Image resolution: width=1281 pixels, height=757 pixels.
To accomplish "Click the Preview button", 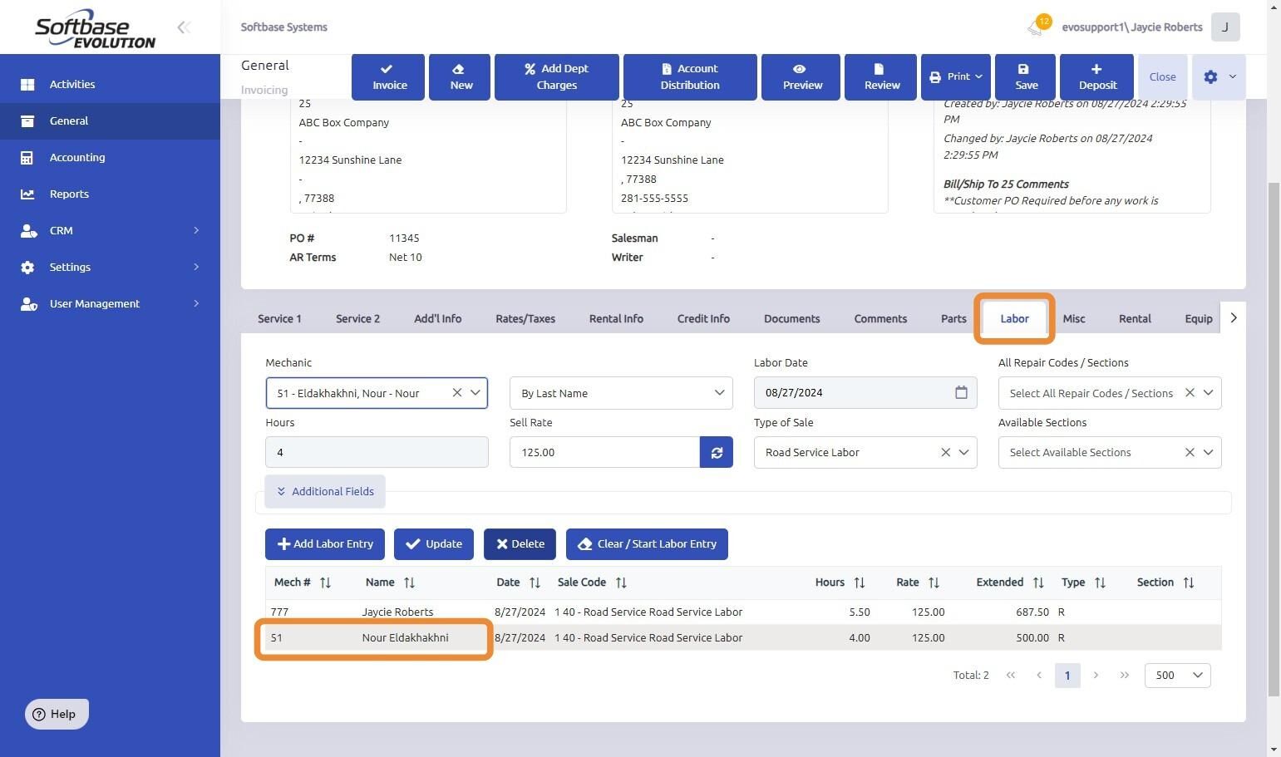I will coord(801,76).
